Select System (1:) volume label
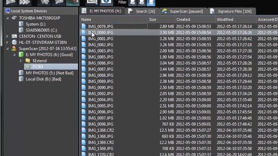This screenshot has height=156, width=278. [x=36, y=24]
